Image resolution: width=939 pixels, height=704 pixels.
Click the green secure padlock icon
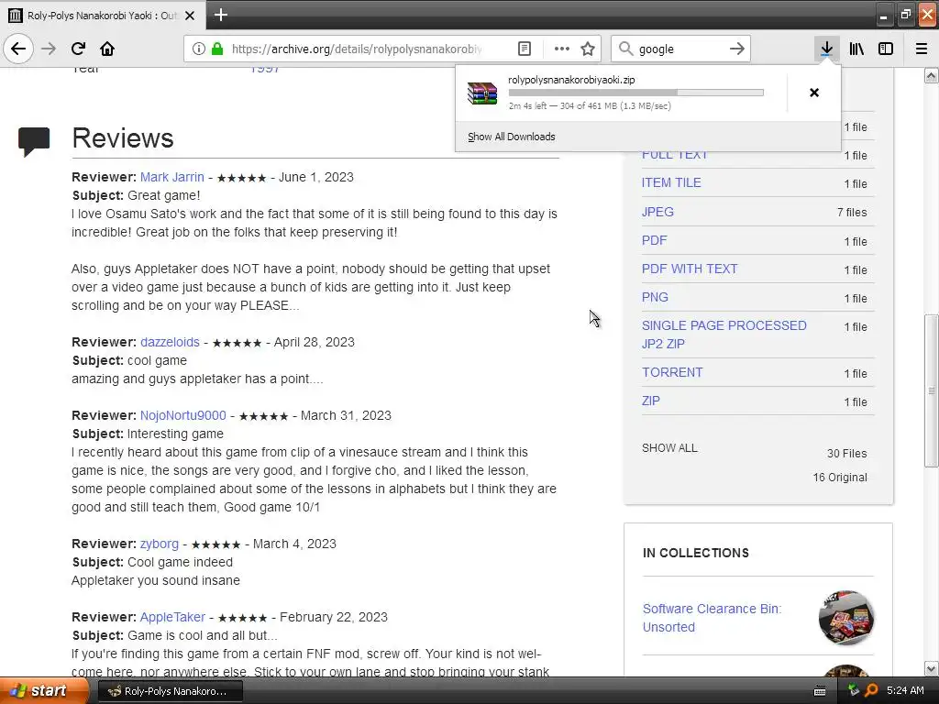pyautogui.click(x=217, y=49)
